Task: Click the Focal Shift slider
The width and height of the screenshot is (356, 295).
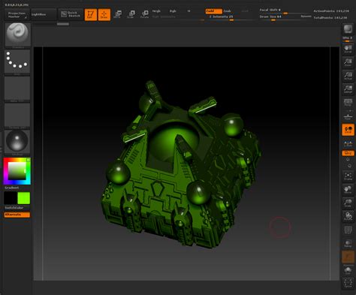Action: pyautogui.click(x=285, y=11)
